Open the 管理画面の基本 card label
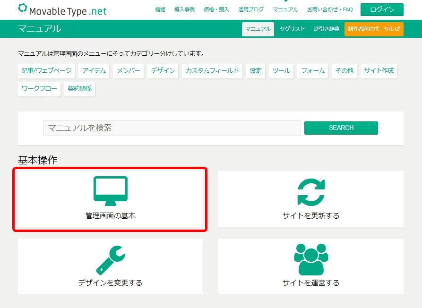This screenshot has height=308, width=422. tap(111, 216)
